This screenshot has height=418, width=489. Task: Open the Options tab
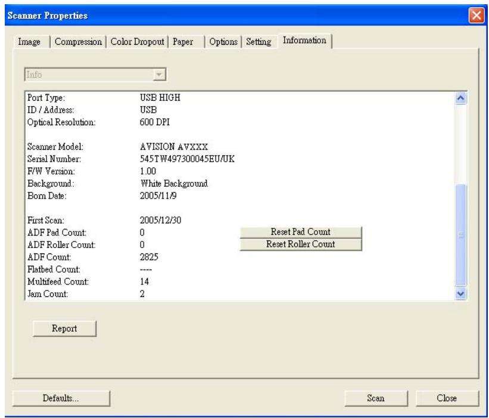(x=223, y=42)
